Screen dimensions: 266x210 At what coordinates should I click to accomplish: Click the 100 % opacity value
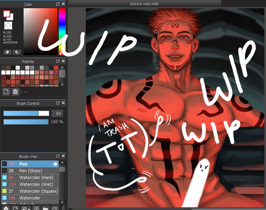[57, 122]
